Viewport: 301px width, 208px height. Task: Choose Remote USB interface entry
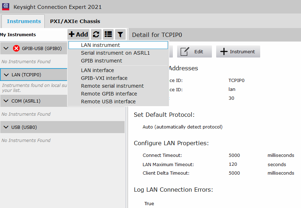[x=118, y=102]
